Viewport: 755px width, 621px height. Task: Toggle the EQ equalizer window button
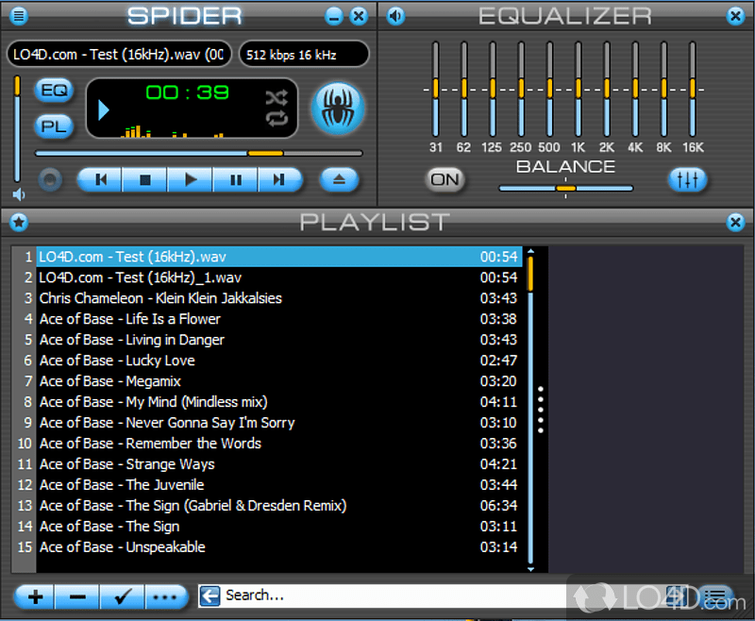click(x=54, y=90)
